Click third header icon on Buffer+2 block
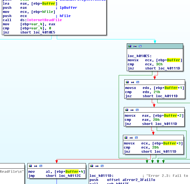Screen dimensions: 190x184 (x=137, y=110)
